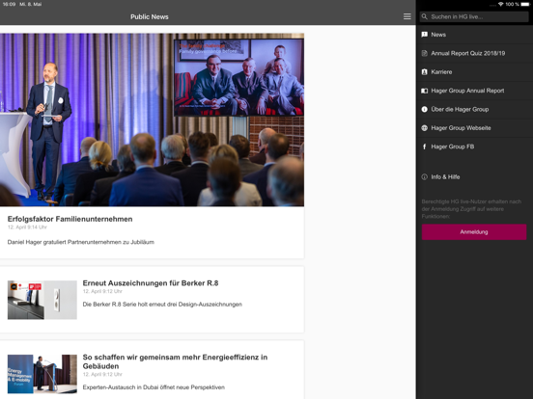Click the 'Berechtigte HG live-Nutzer' notice text
Image resolution: width=533 pixels, height=399 pixels.
click(x=471, y=209)
